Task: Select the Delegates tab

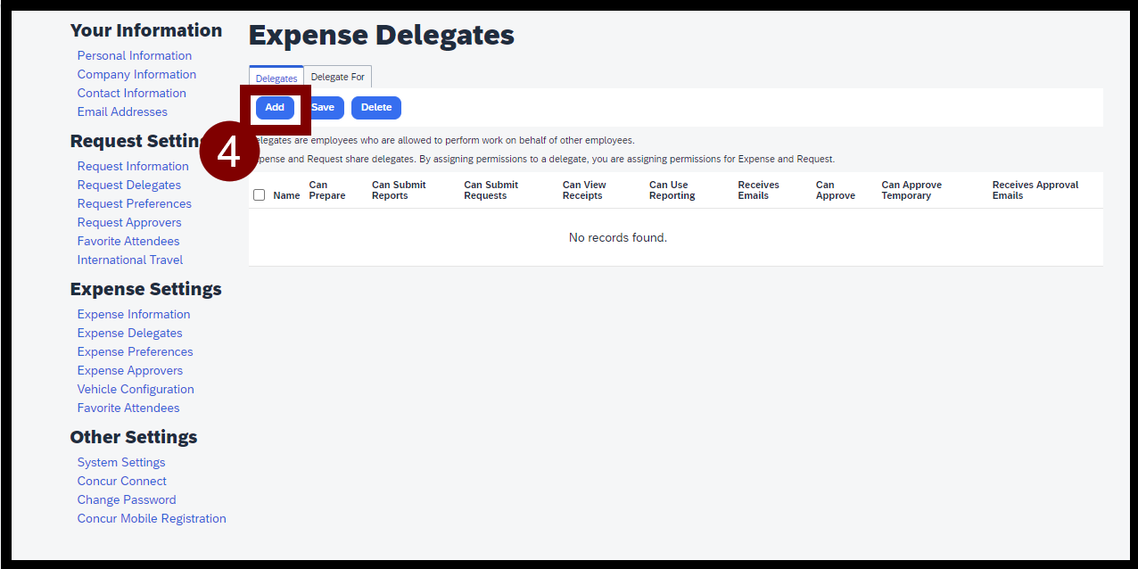Action: pyautogui.click(x=276, y=78)
